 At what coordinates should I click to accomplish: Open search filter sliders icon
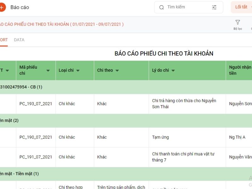[214, 7]
